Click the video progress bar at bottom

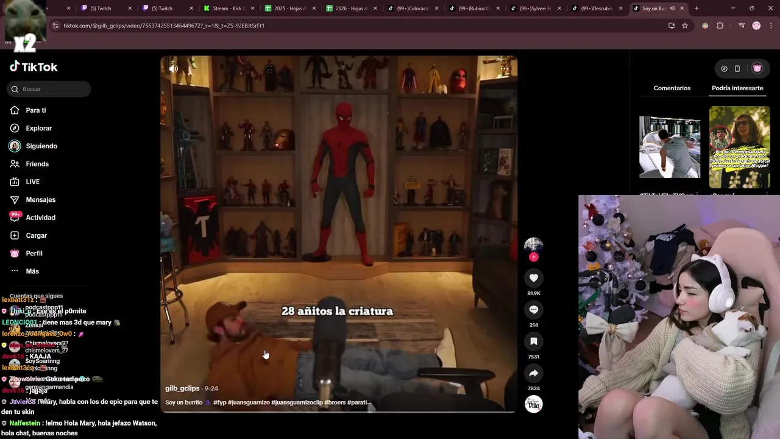339,412
